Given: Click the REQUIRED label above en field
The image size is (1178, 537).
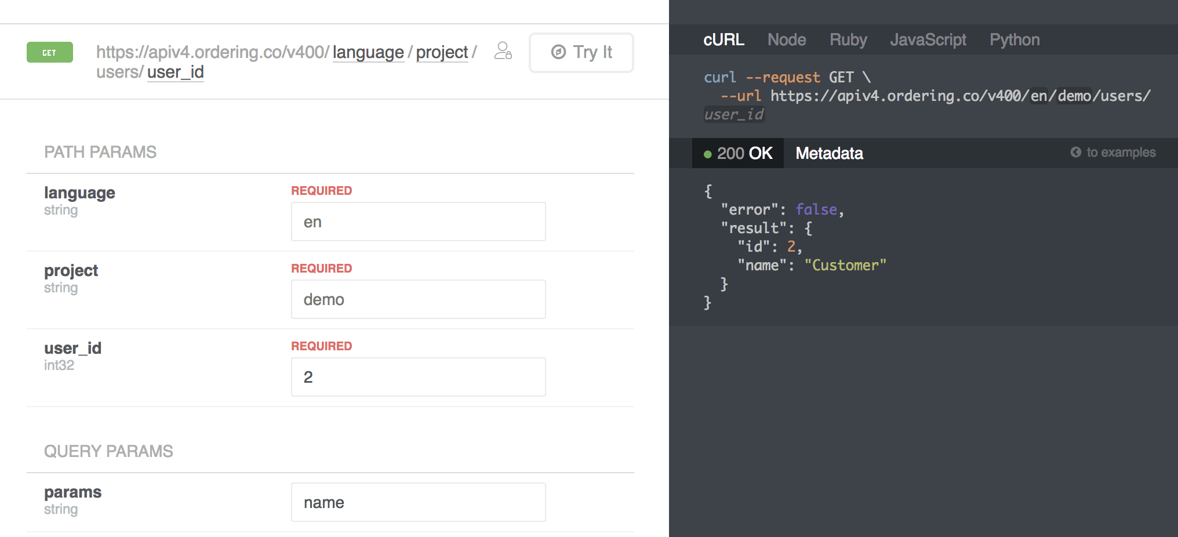Looking at the screenshot, I should point(322,191).
